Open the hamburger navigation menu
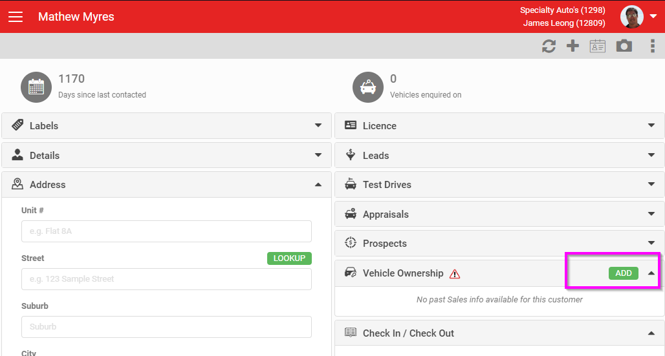This screenshot has height=356, width=665. [16, 17]
